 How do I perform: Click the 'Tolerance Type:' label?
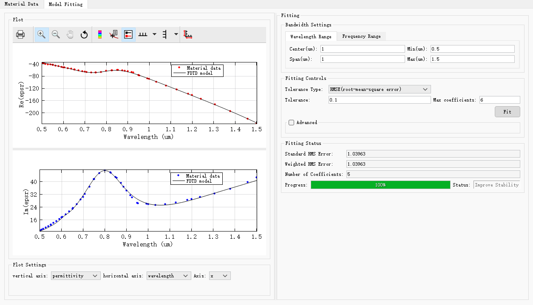(x=305, y=89)
